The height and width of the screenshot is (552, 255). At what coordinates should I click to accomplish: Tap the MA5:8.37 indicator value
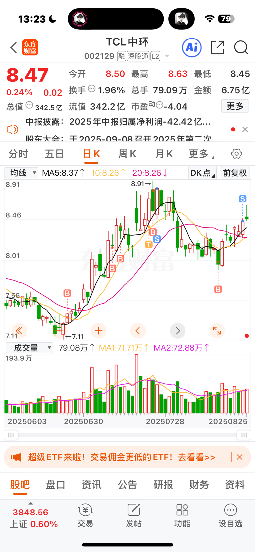point(63,173)
